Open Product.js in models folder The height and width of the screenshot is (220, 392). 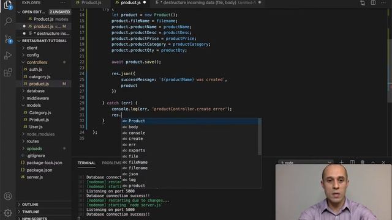[39, 120]
